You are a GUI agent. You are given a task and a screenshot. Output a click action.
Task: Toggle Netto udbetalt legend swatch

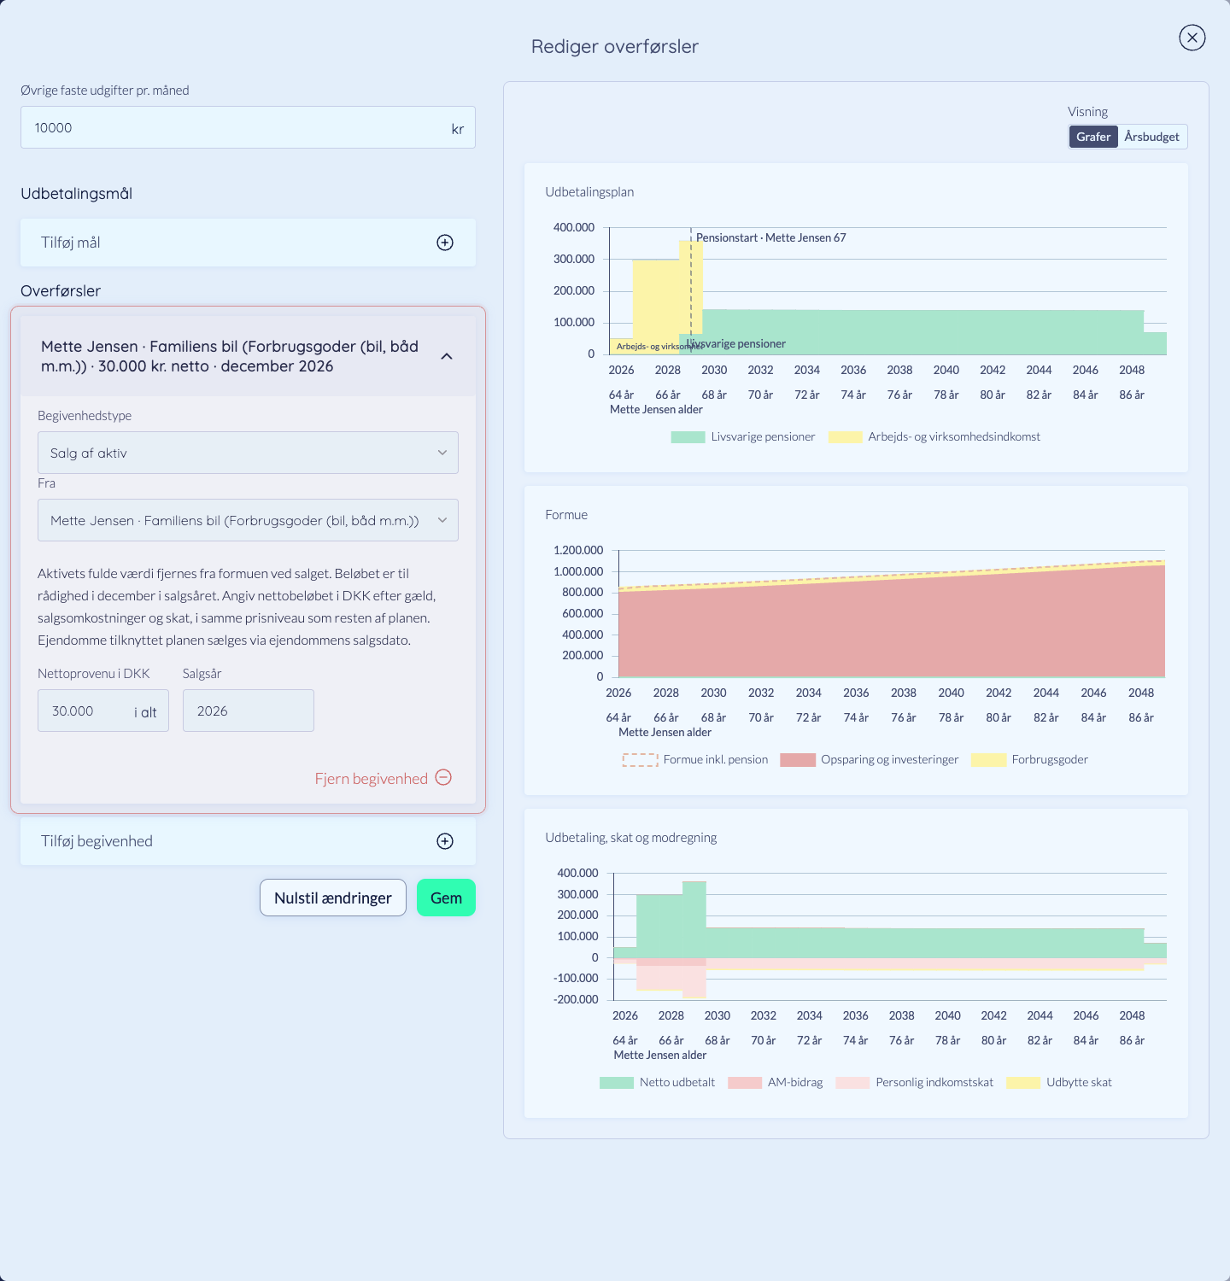pos(616,1083)
